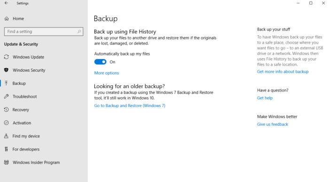Screen dimensions: 329x182
Task: Click Make Windows better text
Action: pos(277,117)
